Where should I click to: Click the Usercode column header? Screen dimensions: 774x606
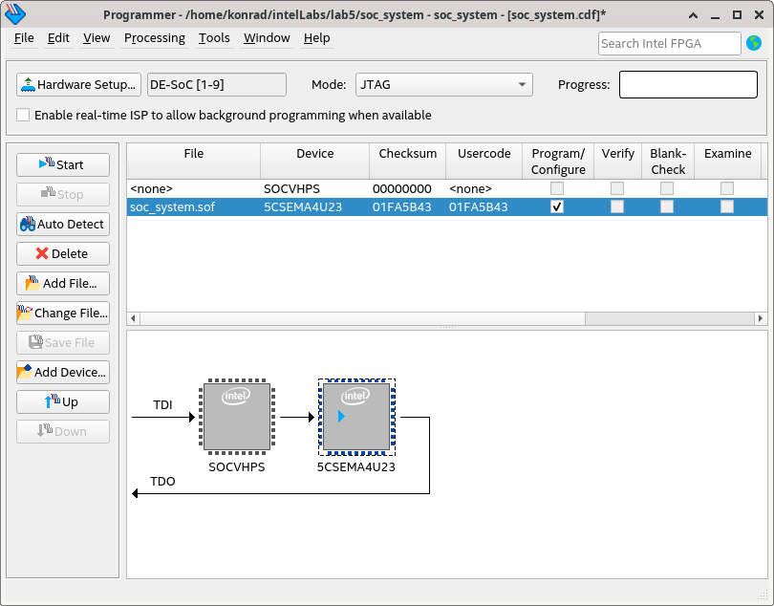484,162
